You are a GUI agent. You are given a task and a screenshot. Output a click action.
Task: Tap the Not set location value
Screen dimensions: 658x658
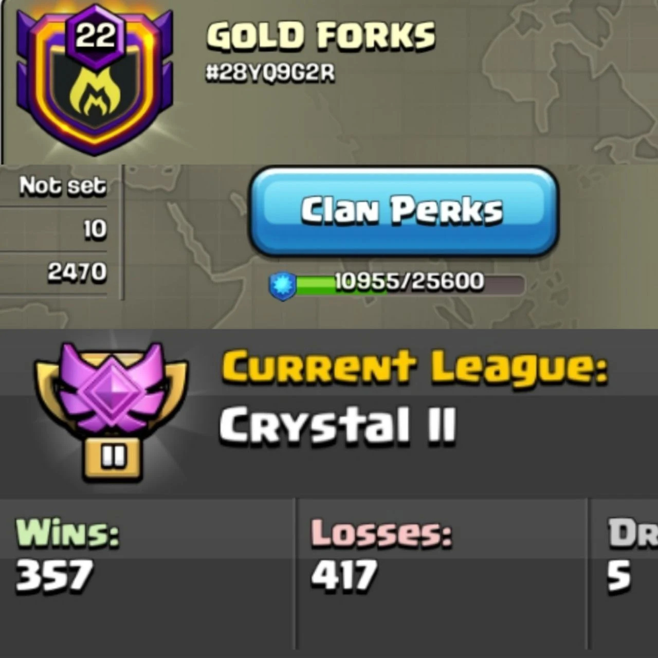(x=63, y=186)
